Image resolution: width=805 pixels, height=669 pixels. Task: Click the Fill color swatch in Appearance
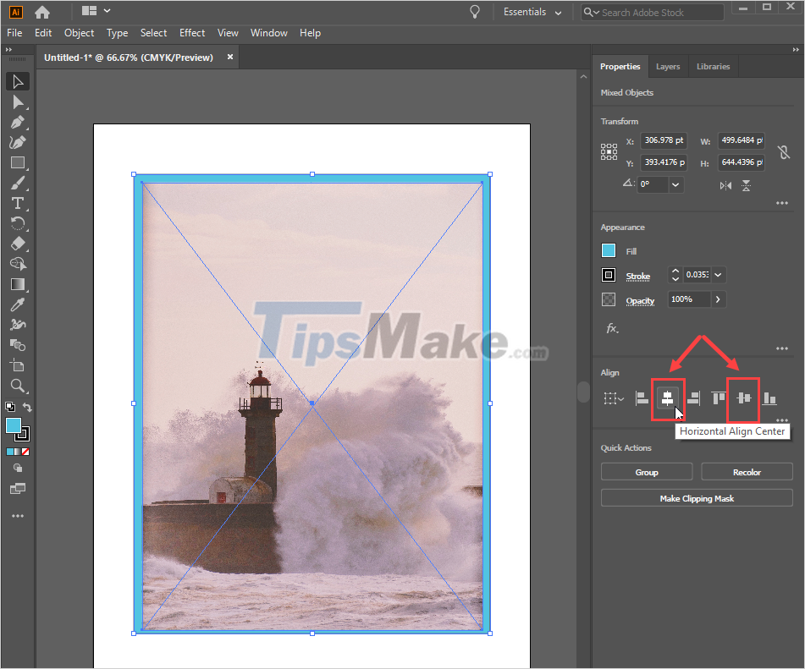pyautogui.click(x=609, y=250)
